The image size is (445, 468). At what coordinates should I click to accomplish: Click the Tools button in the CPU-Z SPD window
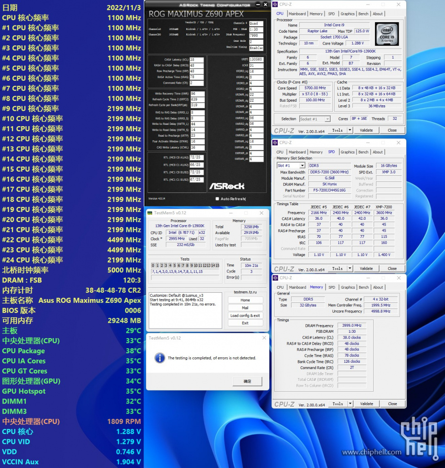click(x=337, y=268)
